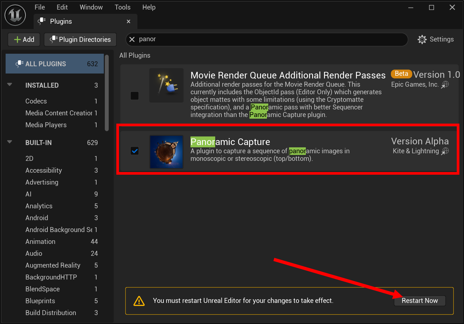Minimize the Unreal Editor window

tap(411, 8)
